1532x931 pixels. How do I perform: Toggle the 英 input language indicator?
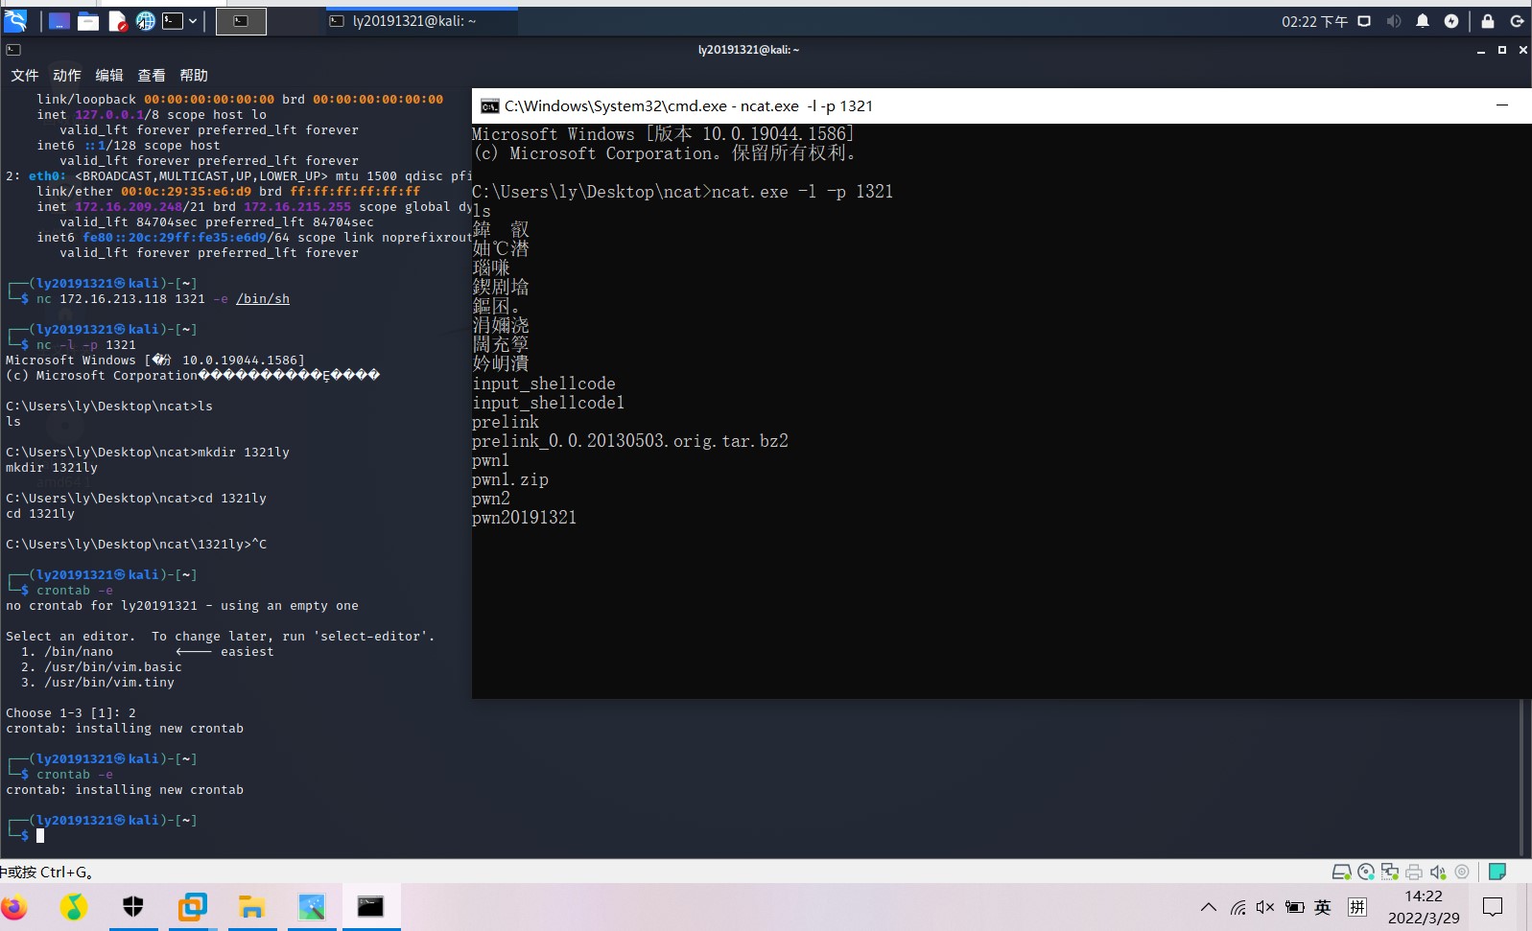[1323, 907]
